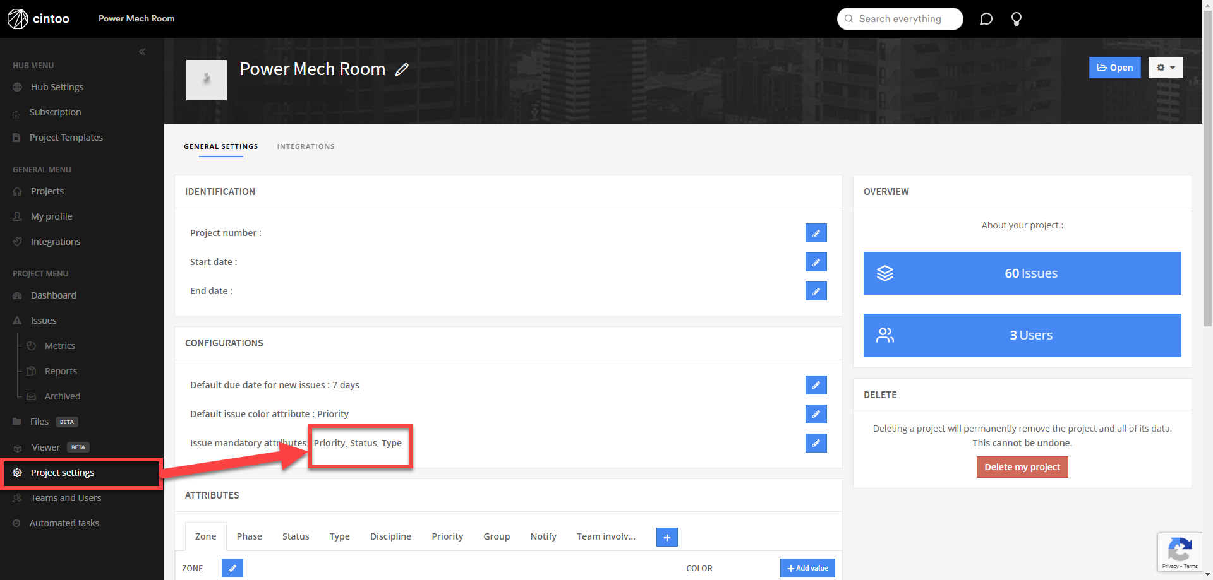Edit the Project number field
The image size is (1213, 580).
pyautogui.click(x=816, y=233)
